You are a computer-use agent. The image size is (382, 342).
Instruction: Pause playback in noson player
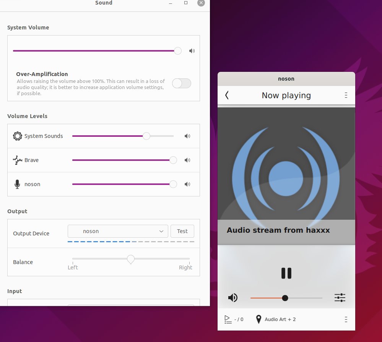click(x=286, y=273)
